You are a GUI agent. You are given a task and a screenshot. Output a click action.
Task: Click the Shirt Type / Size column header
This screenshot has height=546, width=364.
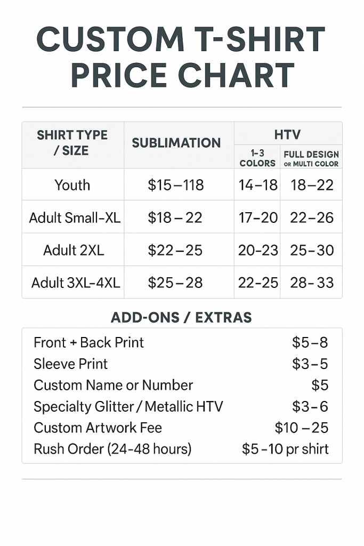(x=72, y=143)
